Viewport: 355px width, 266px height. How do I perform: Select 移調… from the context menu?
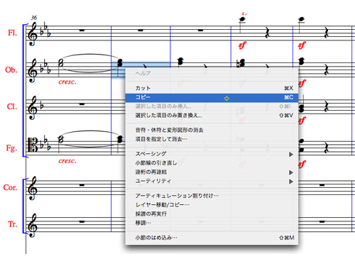(x=212, y=223)
